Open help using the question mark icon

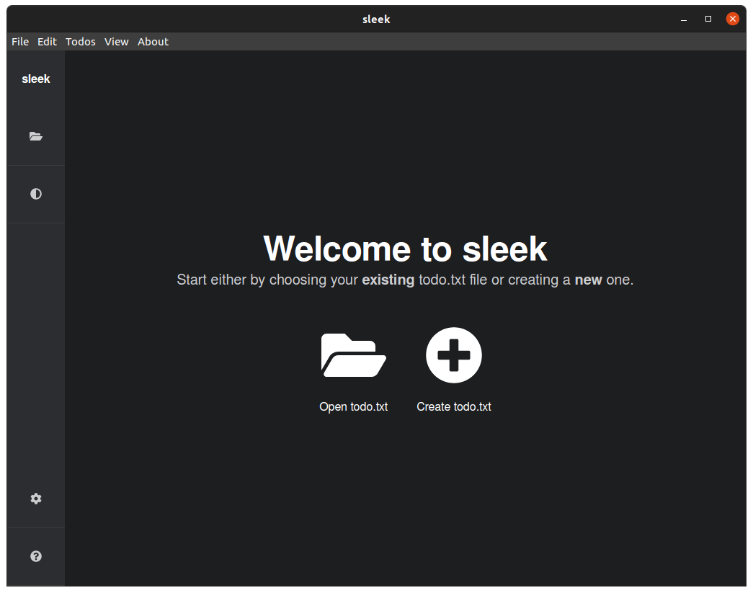click(x=35, y=556)
